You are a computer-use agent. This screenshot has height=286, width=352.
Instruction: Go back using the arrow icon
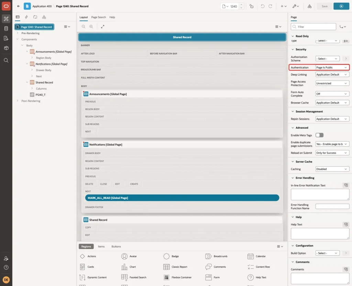(x=19, y=6)
